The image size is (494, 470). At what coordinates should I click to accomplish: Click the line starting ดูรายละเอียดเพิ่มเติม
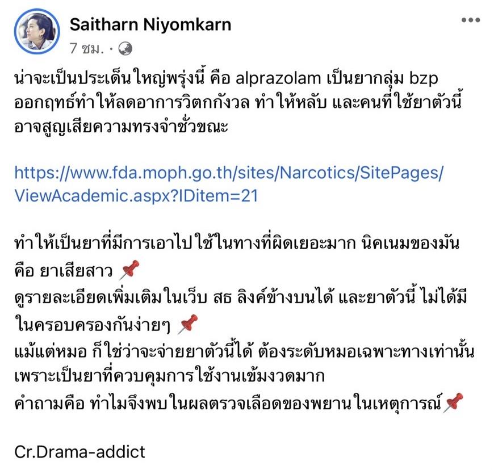[240, 297]
